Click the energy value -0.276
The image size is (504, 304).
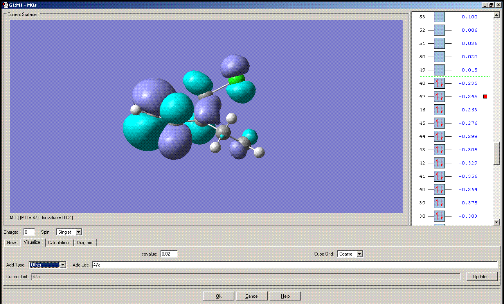point(468,123)
